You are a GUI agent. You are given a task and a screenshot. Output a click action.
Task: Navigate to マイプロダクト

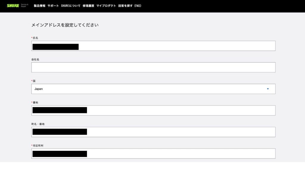[106, 6]
